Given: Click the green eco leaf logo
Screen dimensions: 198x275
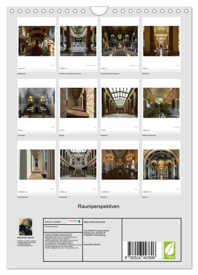Looking at the screenshot, I should 170,250.
